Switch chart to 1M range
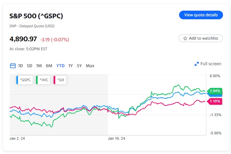This screenshot has height=154, width=231. click(39, 66)
